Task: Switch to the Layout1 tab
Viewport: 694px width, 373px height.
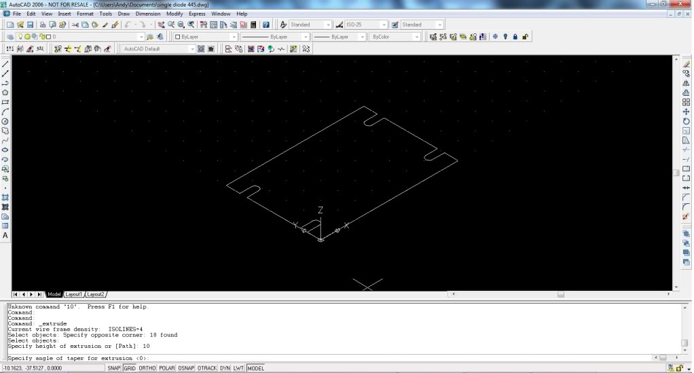Action: tap(73, 294)
